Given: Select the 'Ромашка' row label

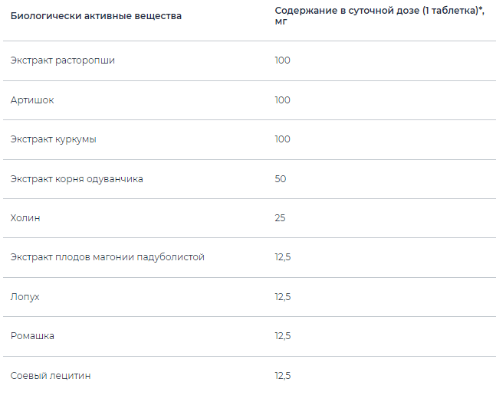Looking at the screenshot, I should [x=32, y=336].
